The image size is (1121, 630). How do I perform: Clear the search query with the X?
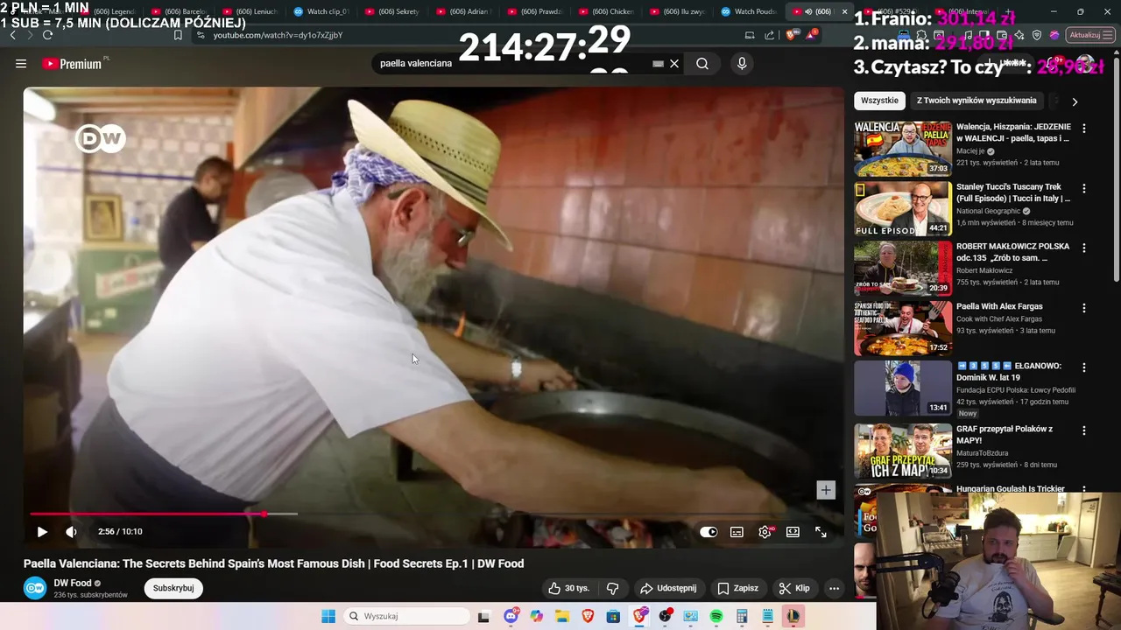[x=674, y=63]
